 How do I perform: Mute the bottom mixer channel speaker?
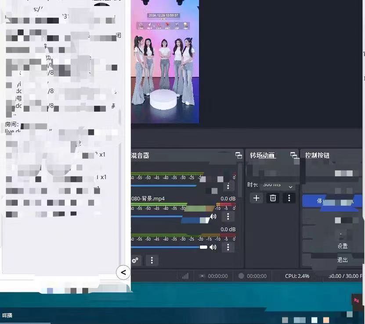213,247
